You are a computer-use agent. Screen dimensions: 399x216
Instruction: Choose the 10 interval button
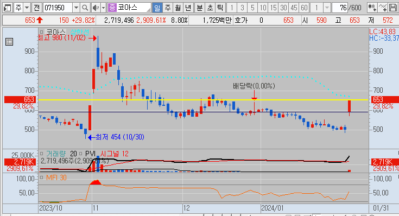pyautogui.click(x=263, y=8)
